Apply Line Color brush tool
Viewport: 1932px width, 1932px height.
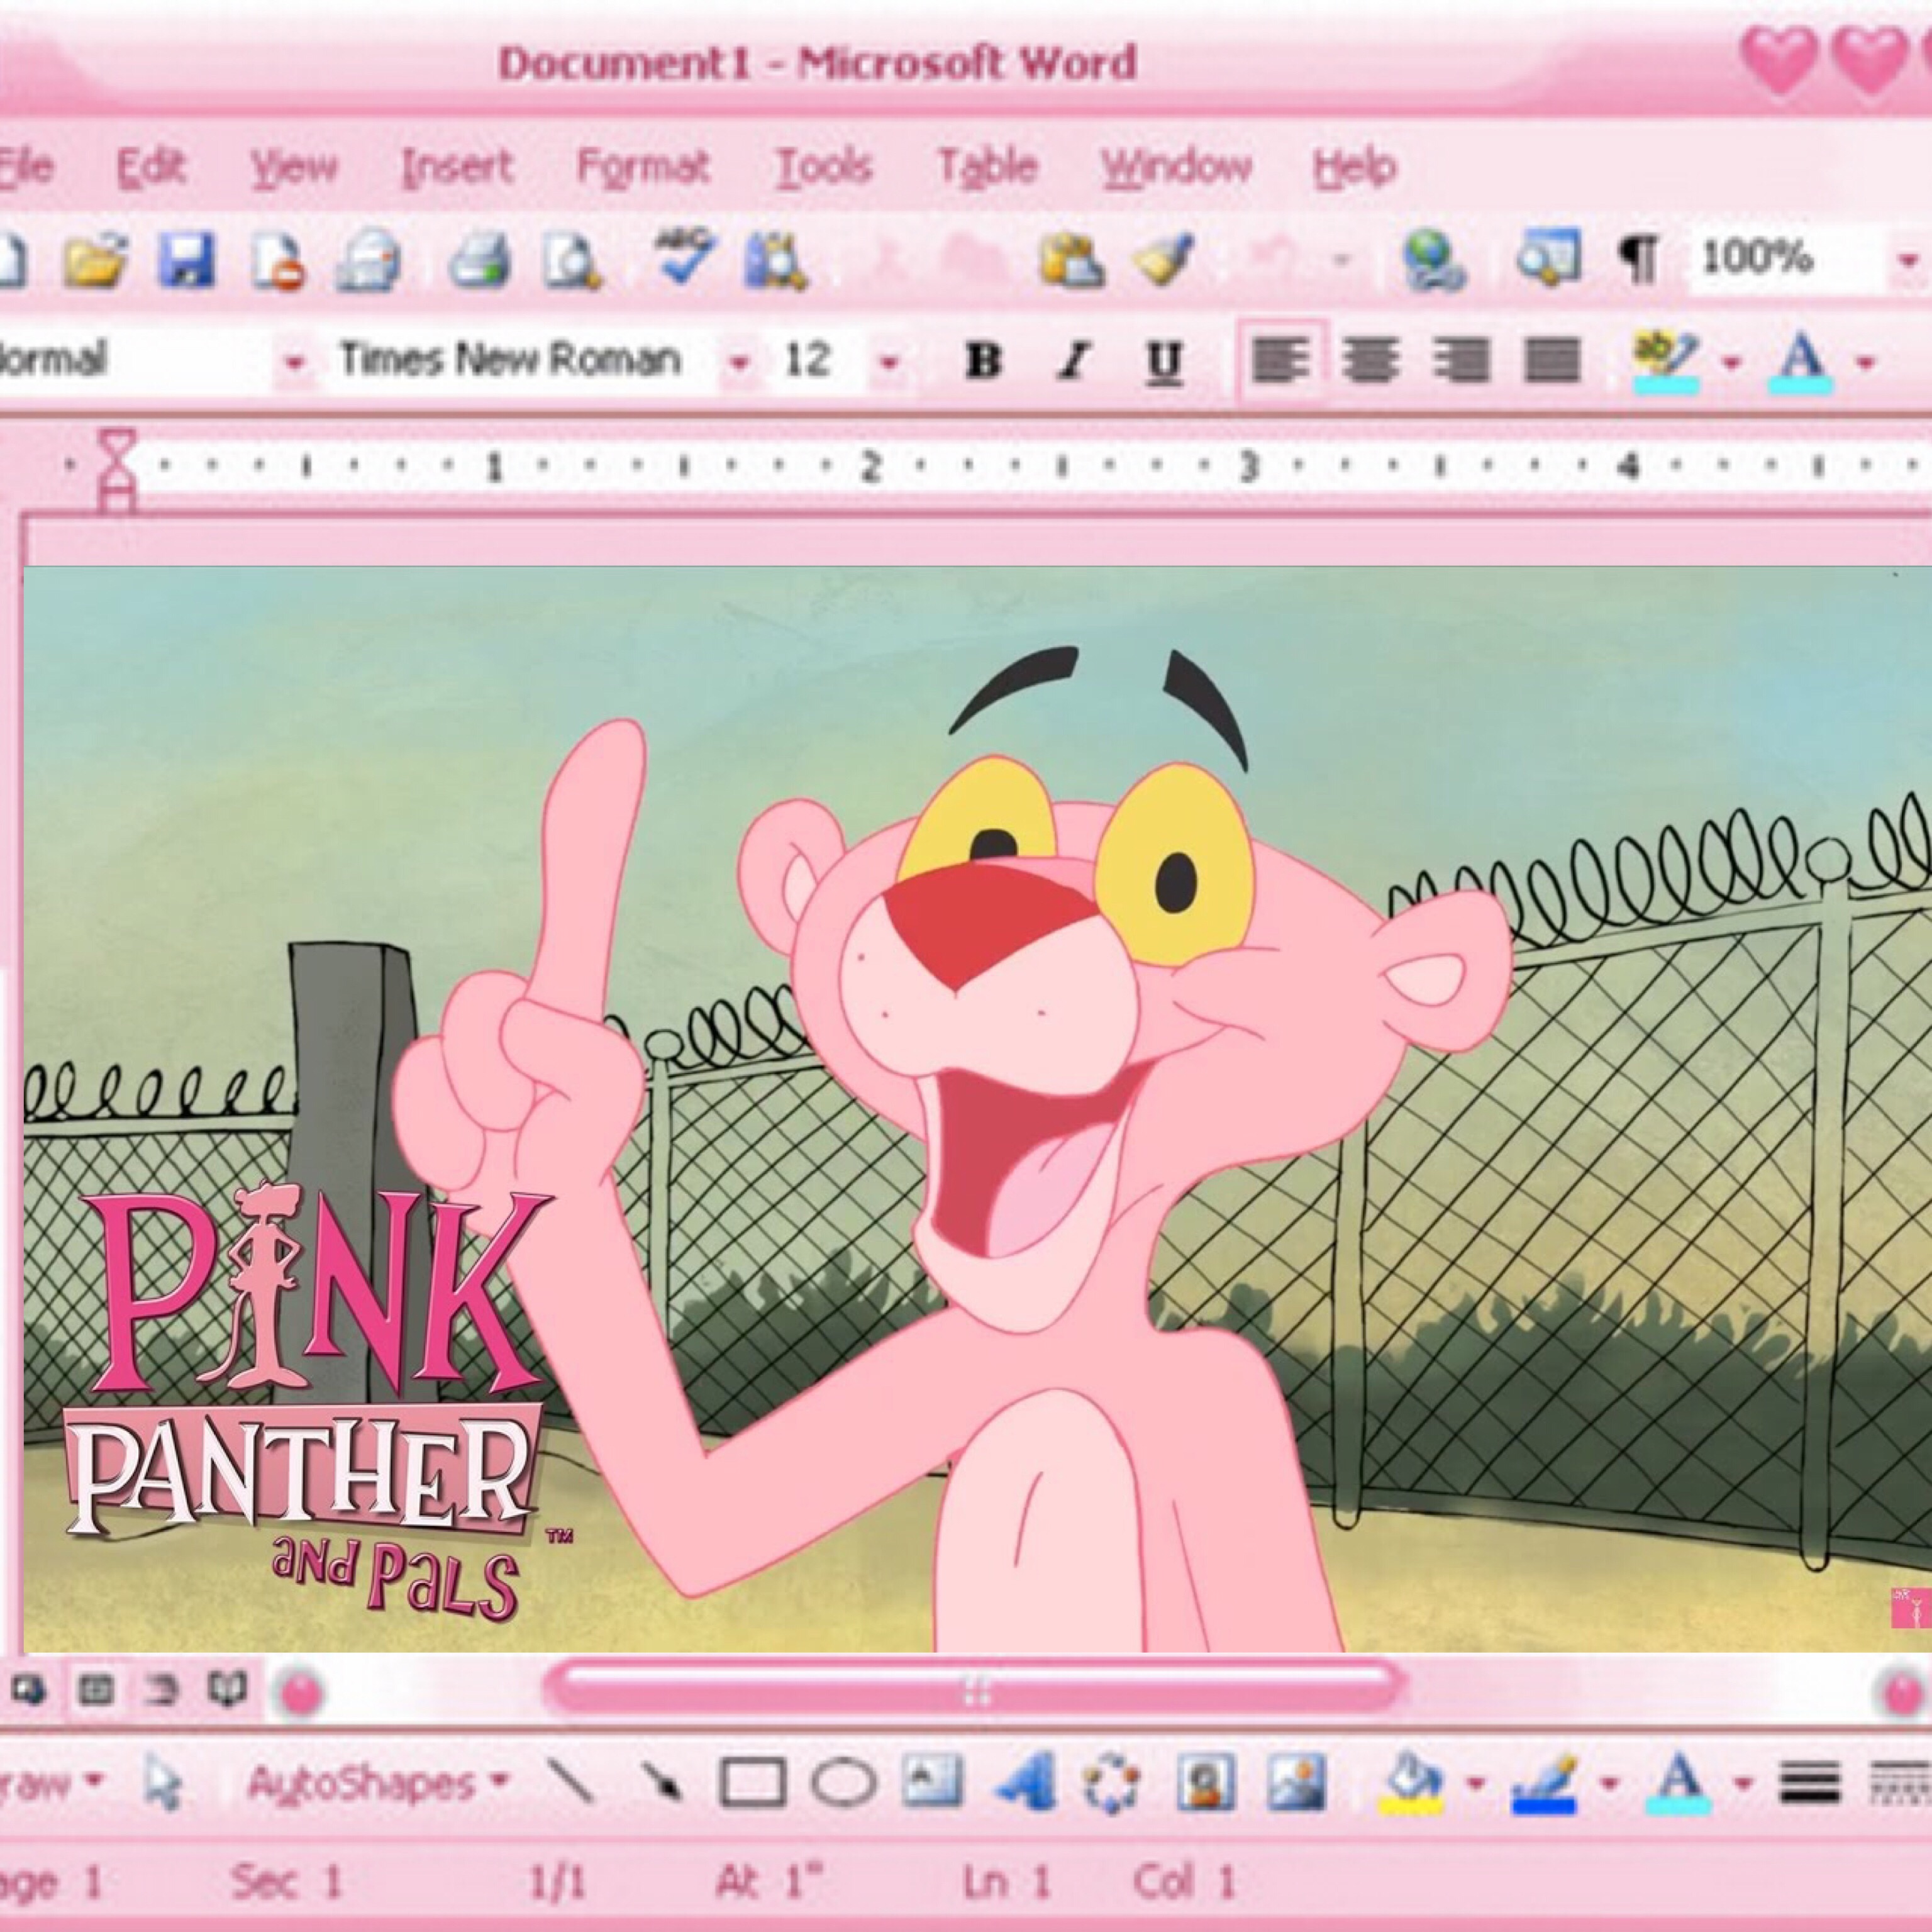click(x=1545, y=1784)
